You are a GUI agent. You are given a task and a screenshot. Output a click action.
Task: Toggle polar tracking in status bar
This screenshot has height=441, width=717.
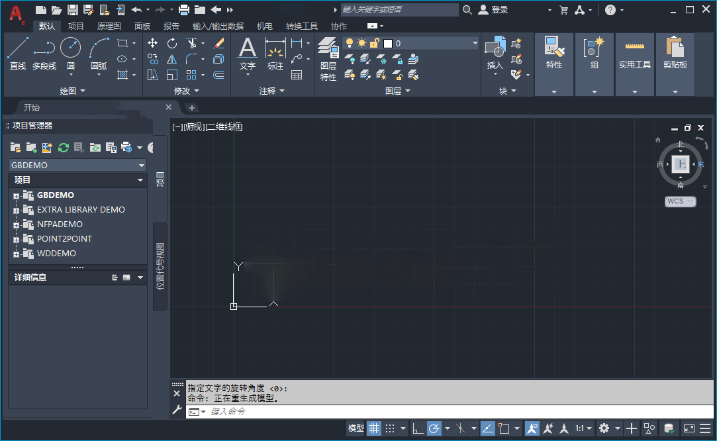tap(434, 428)
